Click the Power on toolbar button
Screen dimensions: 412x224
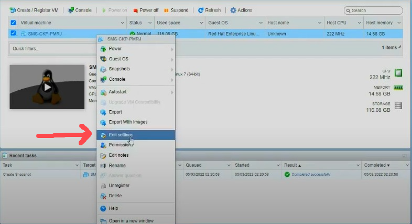tap(114, 10)
